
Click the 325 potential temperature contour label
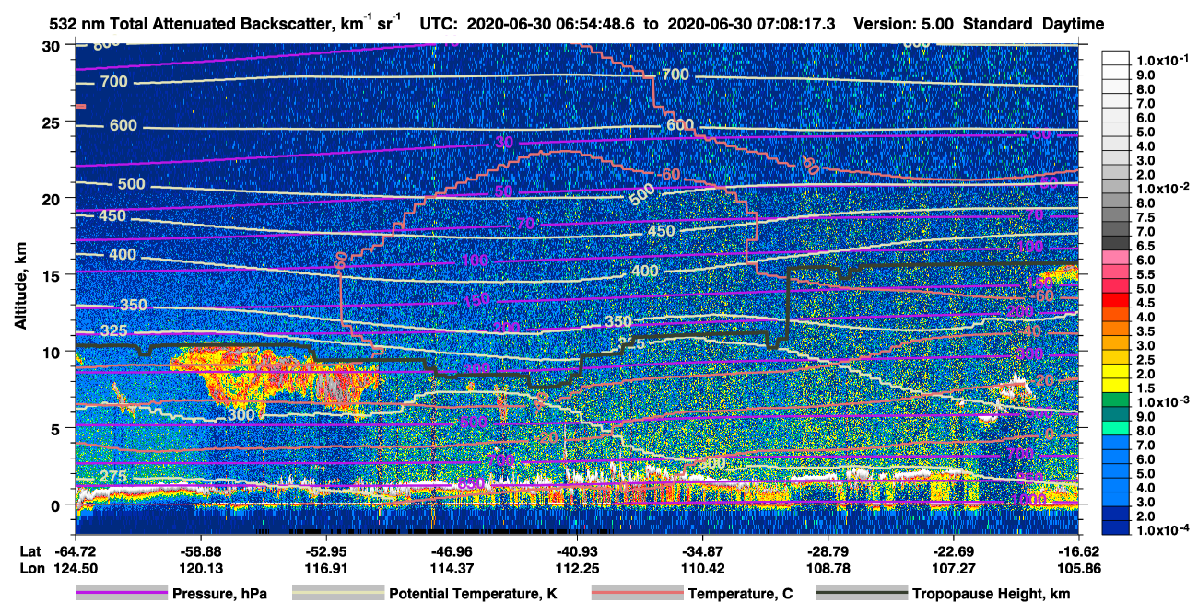pyautogui.click(x=113, y=330)
